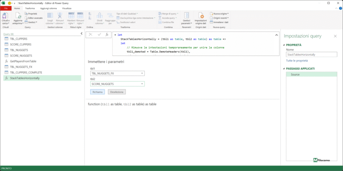Click Immettere i dati

point(219,22)
